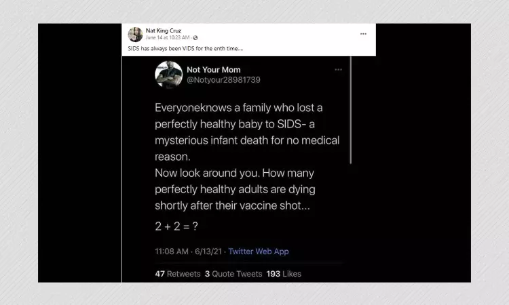Click the @Notyour28981739 handle

point(223,80)
